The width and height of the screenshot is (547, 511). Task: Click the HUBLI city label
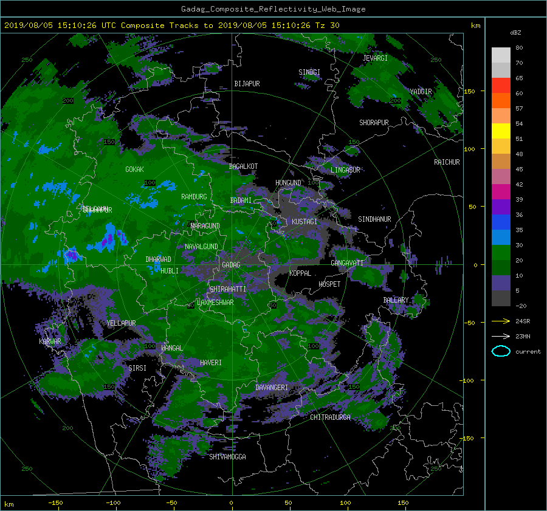[170, 270]
